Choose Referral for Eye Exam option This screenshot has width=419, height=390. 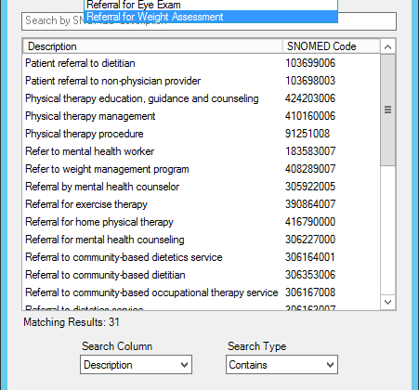click(x=211, y=5)
